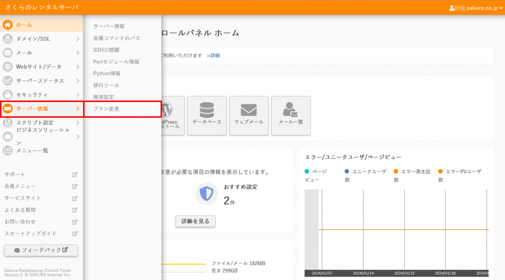505x280 pixels.
Task: Open the メール一覧 shortcut tile
Action: tap(290, 115)
